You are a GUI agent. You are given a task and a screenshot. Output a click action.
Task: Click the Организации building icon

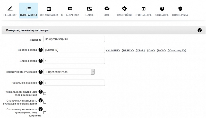tap(49, 9)
